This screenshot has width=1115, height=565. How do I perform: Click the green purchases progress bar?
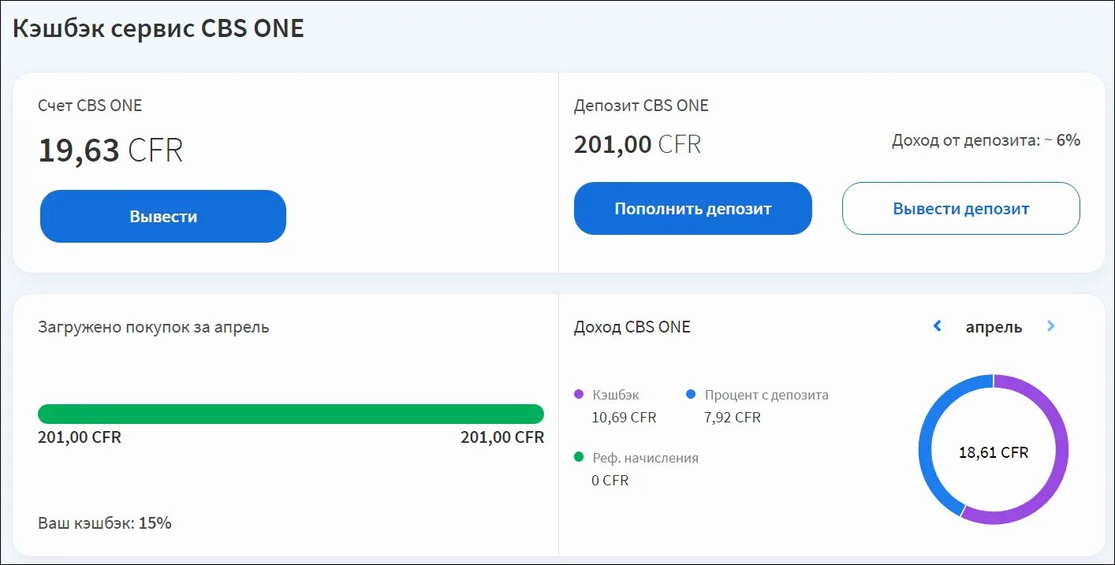coord(290,414)
